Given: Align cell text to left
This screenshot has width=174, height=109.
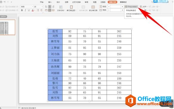Looking at the screenshot, I should (46, 7).
